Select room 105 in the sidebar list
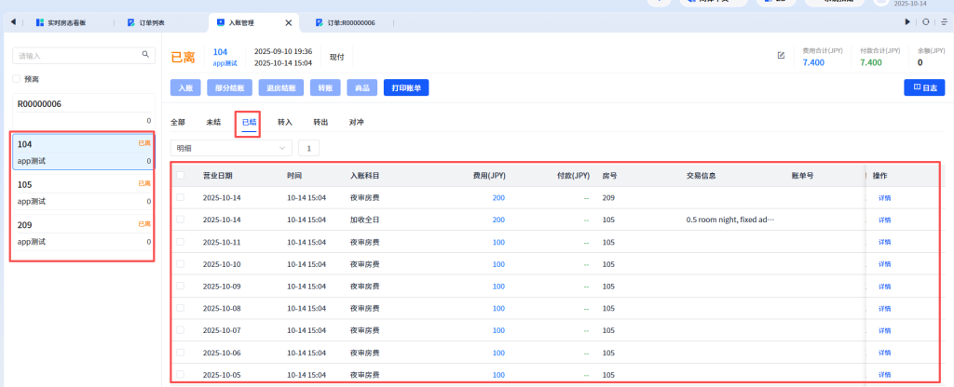This screenshot has height=387, width=954. pyautogui.click(x=83, y=193)
